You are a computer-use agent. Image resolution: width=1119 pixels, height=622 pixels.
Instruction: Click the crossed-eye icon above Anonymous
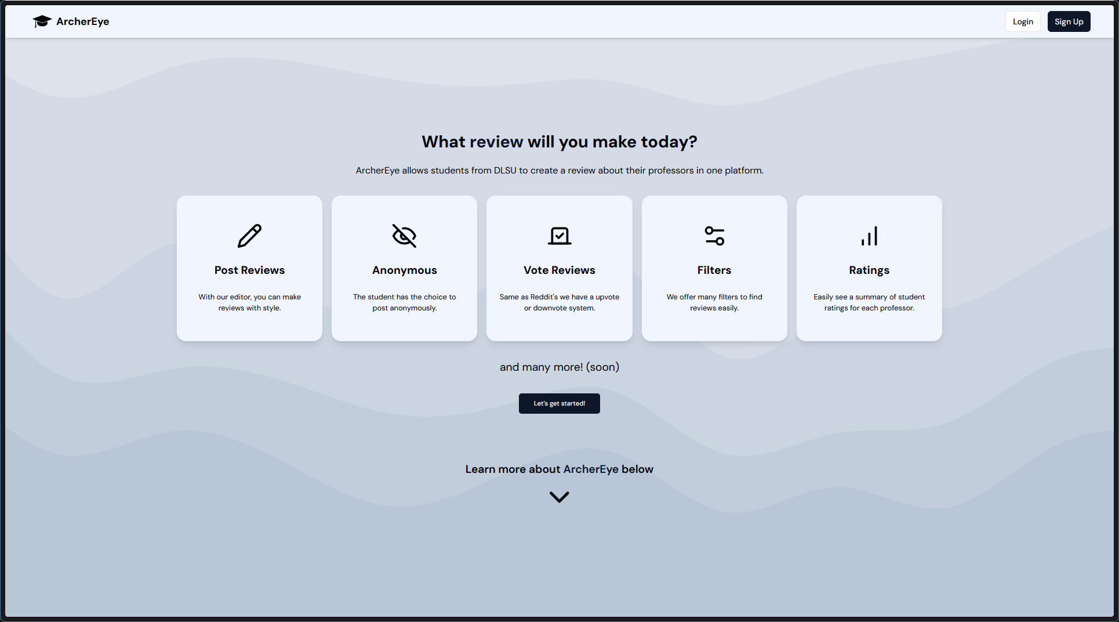click(x=404, y=236)
